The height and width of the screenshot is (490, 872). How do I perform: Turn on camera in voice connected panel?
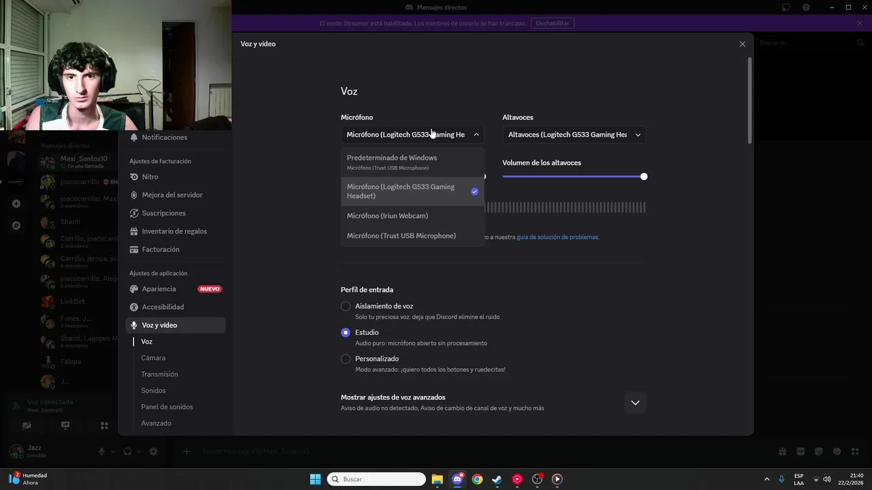click(x=27, y=425)
